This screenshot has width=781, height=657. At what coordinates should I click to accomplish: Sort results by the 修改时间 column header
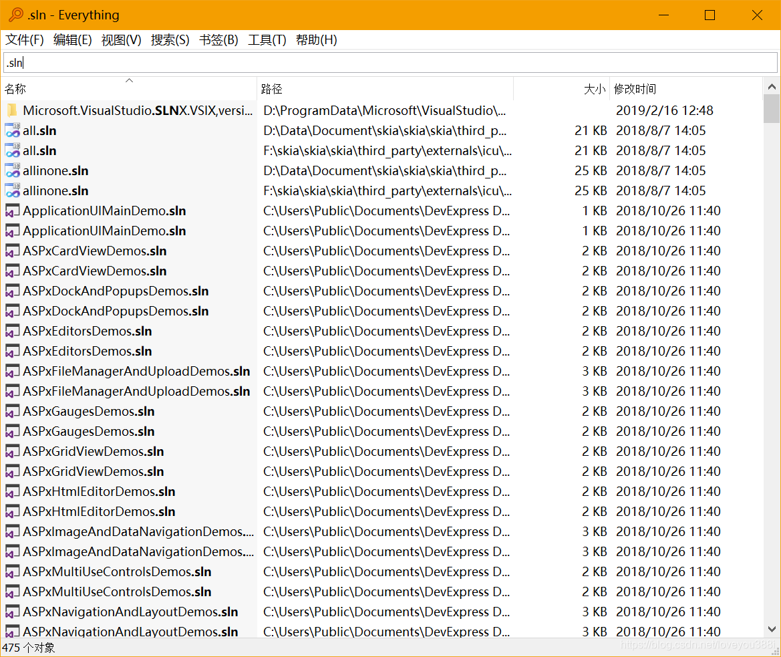point(685,89)
